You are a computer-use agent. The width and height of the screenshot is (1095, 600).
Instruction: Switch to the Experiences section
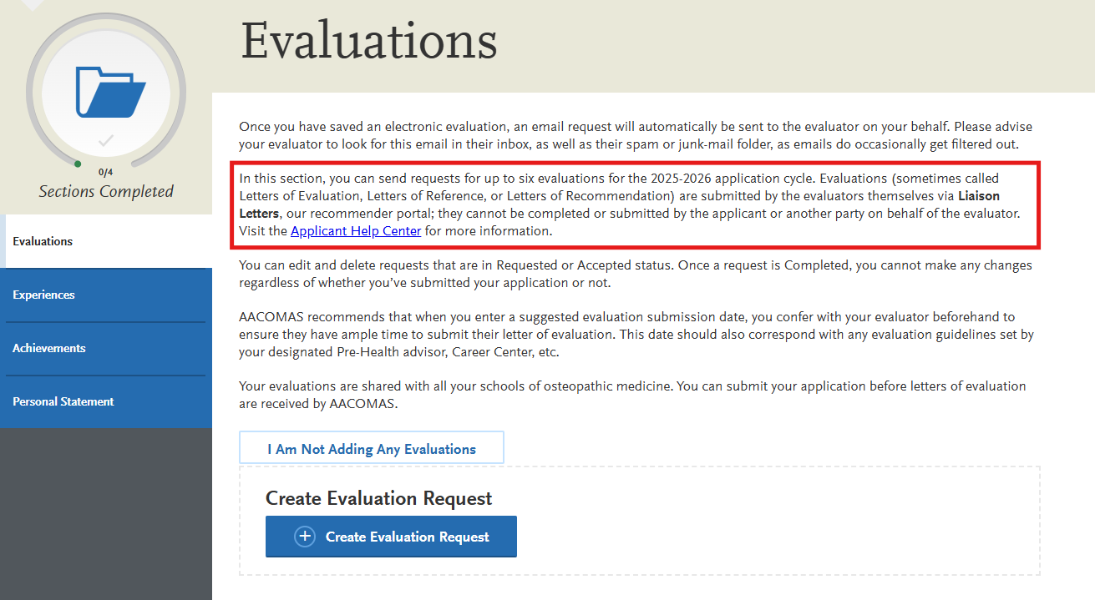43,295
